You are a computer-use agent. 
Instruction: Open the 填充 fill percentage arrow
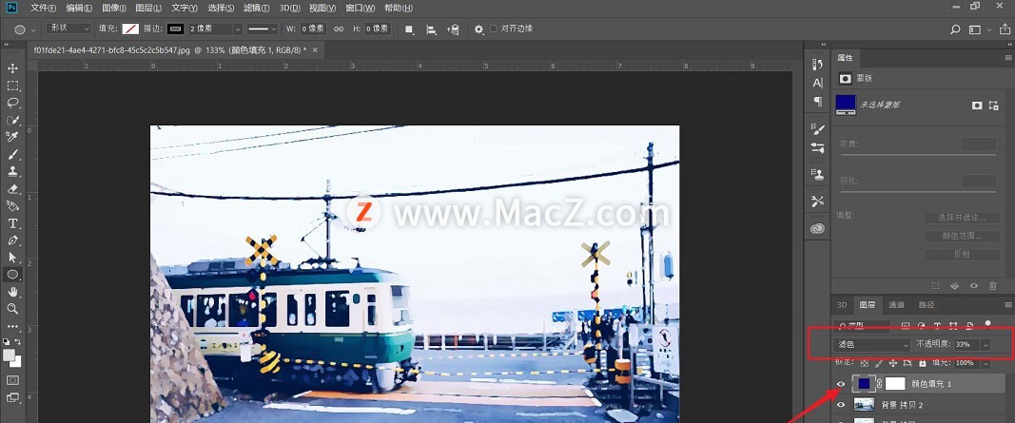(986, 363)
